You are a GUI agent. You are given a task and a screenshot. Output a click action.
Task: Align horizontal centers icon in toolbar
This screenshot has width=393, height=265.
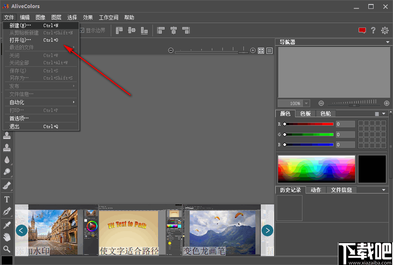point(173,31)
